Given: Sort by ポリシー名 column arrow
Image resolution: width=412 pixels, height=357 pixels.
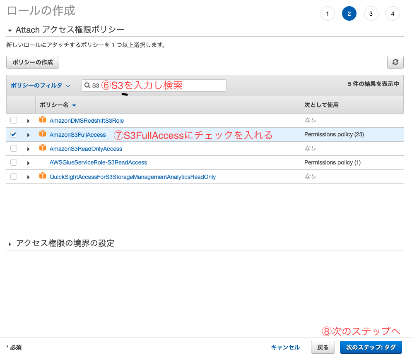Looking at the screenshot, I should [x=74, y=105].
